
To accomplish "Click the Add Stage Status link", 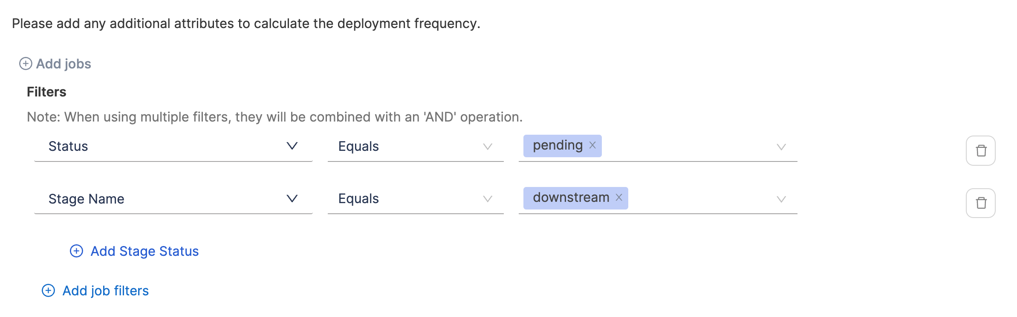I will [144, 251].
